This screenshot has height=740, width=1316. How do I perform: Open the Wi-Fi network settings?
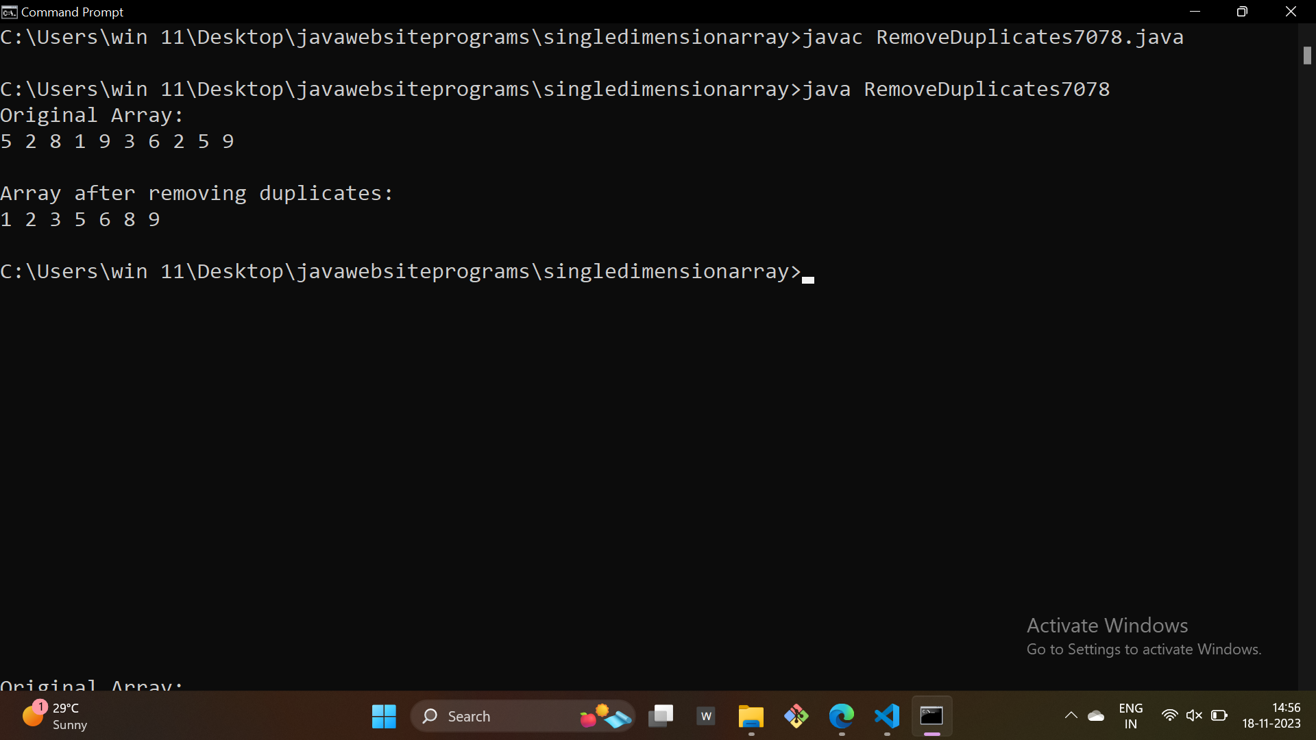pos(1169,716)
